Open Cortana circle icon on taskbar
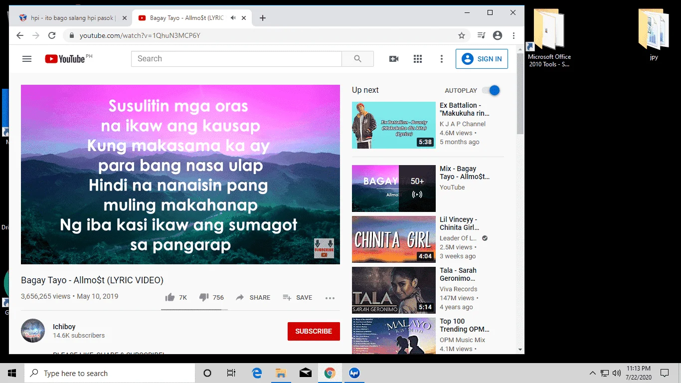 (x=207, y=373)
